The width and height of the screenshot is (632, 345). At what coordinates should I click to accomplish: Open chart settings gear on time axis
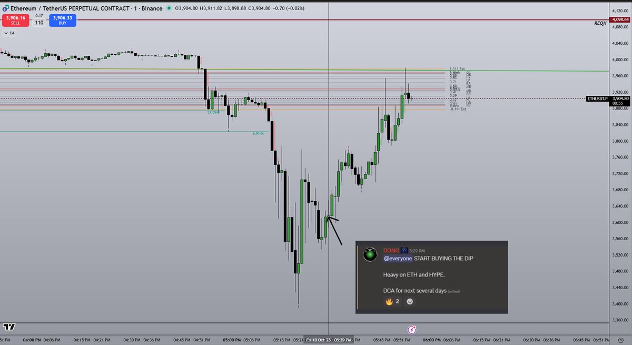pyautogui.click(x=619, y=340)
